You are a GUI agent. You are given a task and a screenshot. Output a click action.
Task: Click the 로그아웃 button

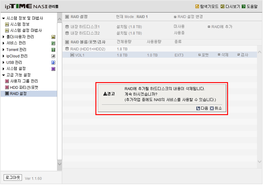(x=13, y=178)
